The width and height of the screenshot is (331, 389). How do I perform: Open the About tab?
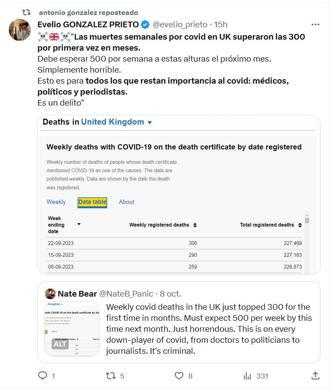pos(126,202)
